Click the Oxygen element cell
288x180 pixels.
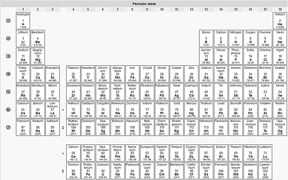click(x=250, y=38)
